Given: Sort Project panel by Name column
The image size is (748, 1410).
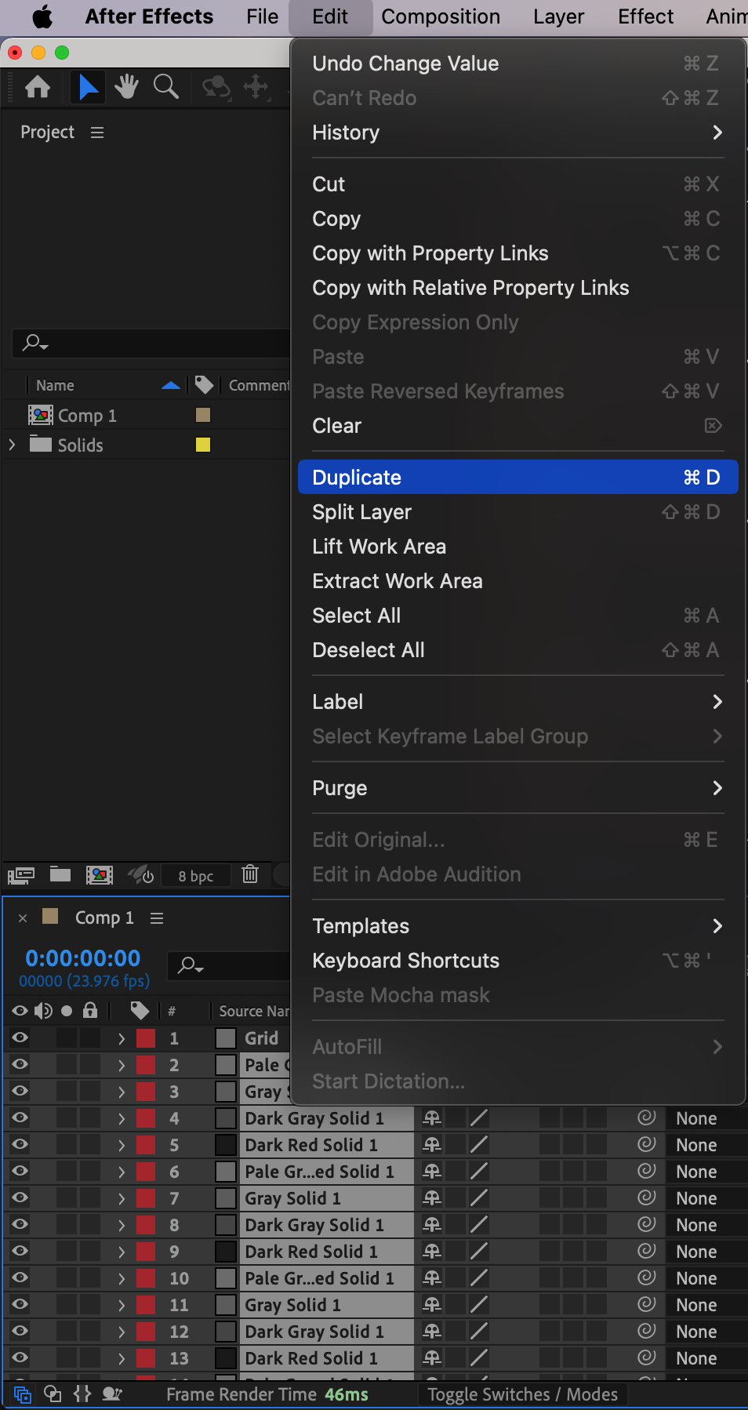Looking at the screenshot, I should click(x=55, y=385).
